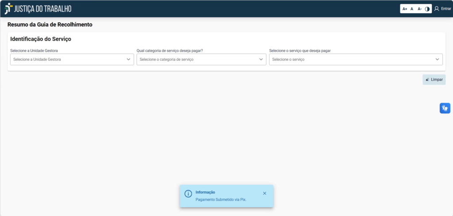453x216 pixels.
Task: Click the Pagamento Submetido via Pix message text
Action: [x=221, y=200]
